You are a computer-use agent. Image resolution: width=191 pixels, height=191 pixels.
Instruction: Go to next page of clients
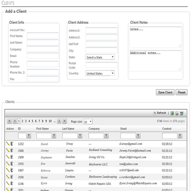click(x=59, y=121)
